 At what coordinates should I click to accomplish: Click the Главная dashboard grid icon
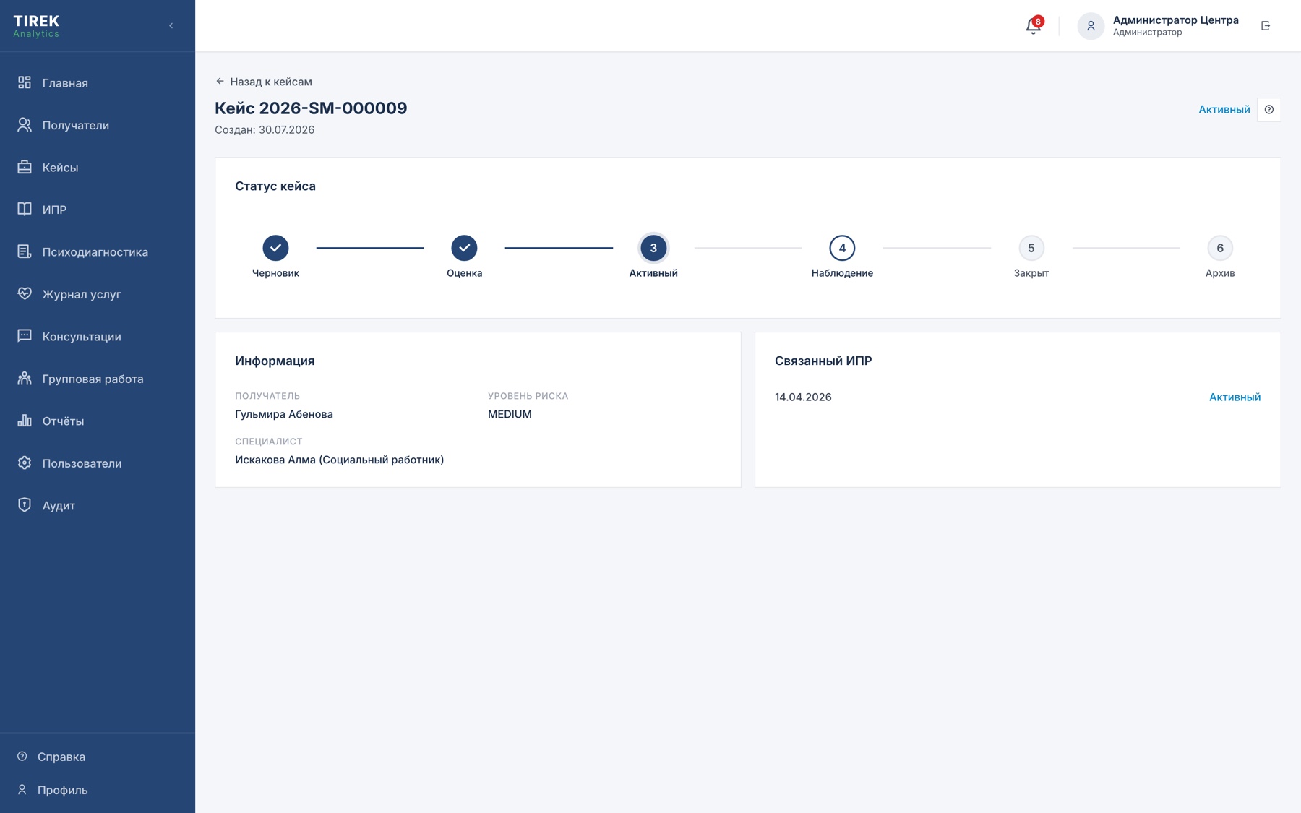click(25, 82)
